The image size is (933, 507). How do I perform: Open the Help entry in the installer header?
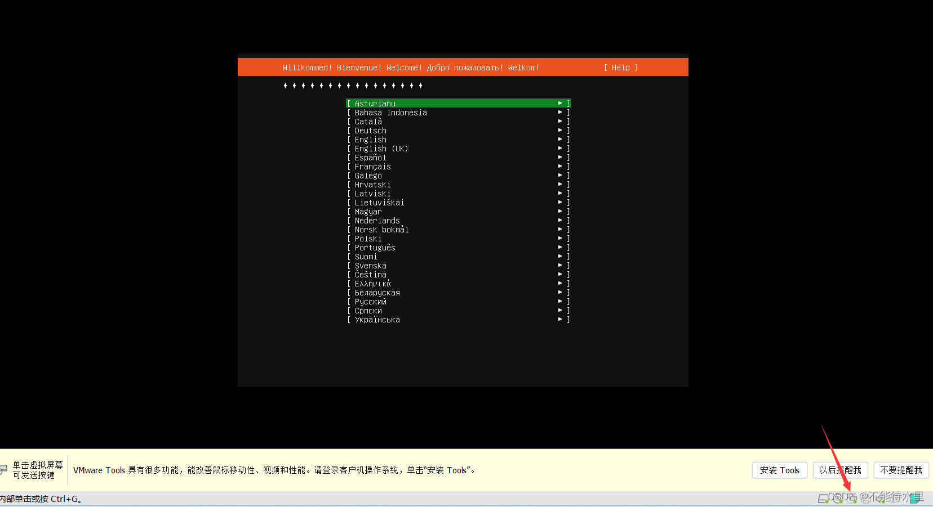pos(620,67)
